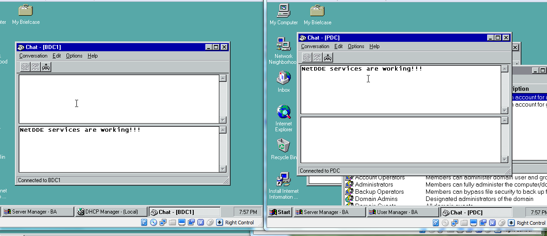
Task: Select Install Internet Information shortcut icon
Action: pos(284,186)
